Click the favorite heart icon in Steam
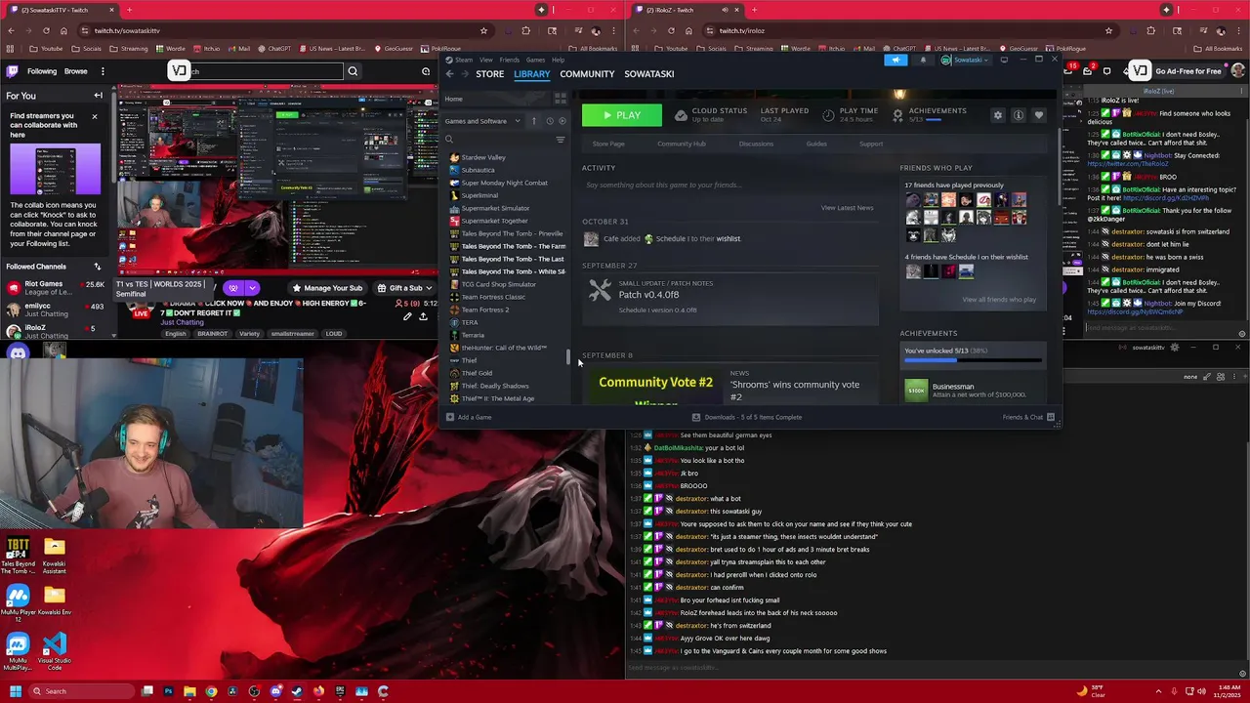 pos(1038,115)
